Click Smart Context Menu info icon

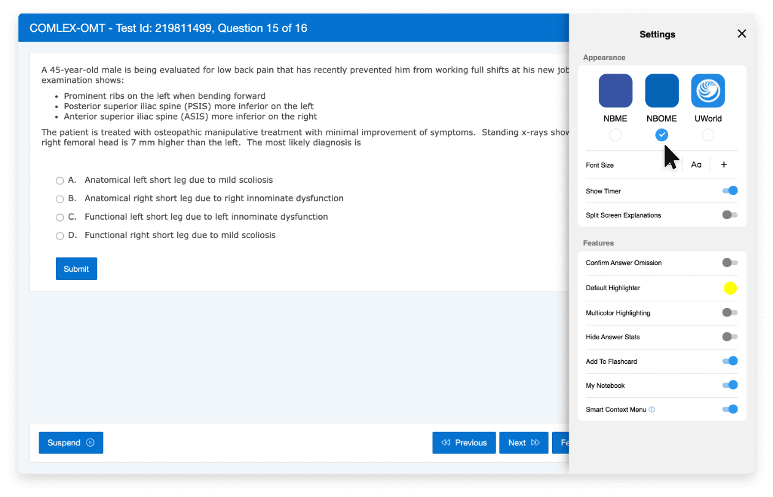[652, 410]
